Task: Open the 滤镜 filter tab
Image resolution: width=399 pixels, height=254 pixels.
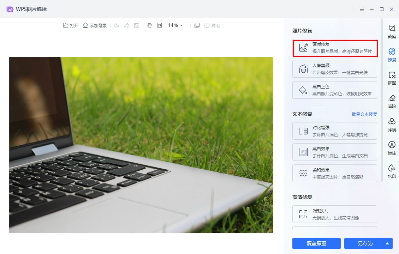Action: coord(392,125)
